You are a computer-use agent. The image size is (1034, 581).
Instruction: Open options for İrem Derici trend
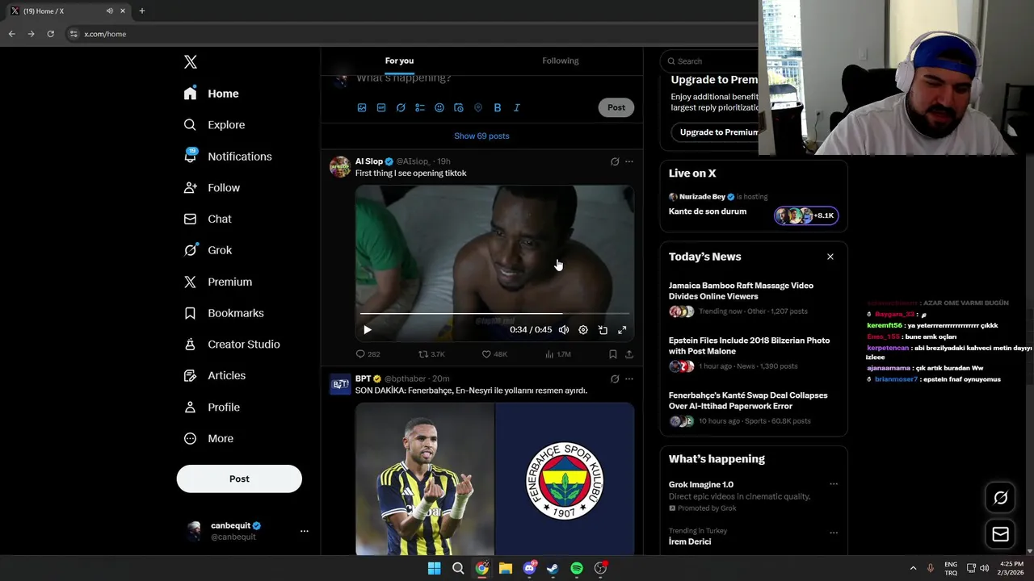click(834, 533)
